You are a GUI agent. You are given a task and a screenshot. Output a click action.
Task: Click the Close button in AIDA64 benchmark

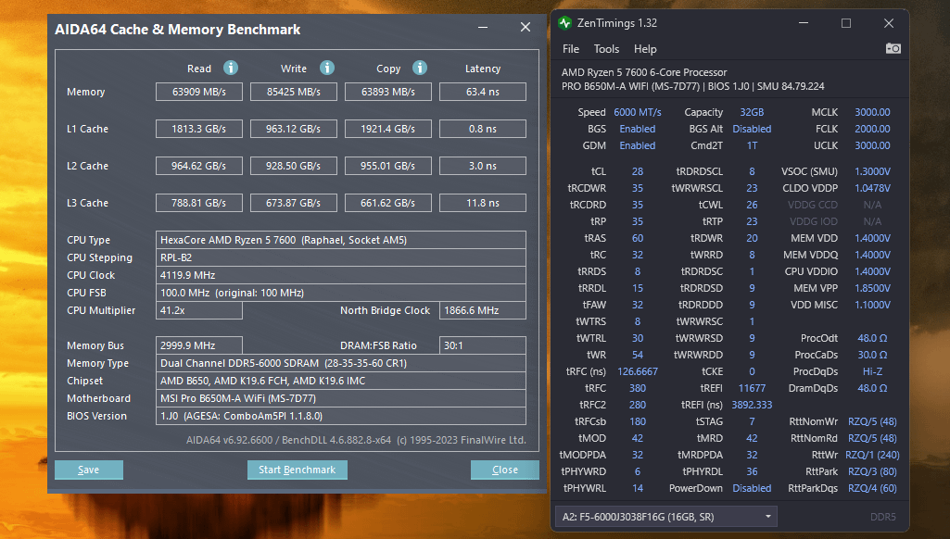point(505,470)
